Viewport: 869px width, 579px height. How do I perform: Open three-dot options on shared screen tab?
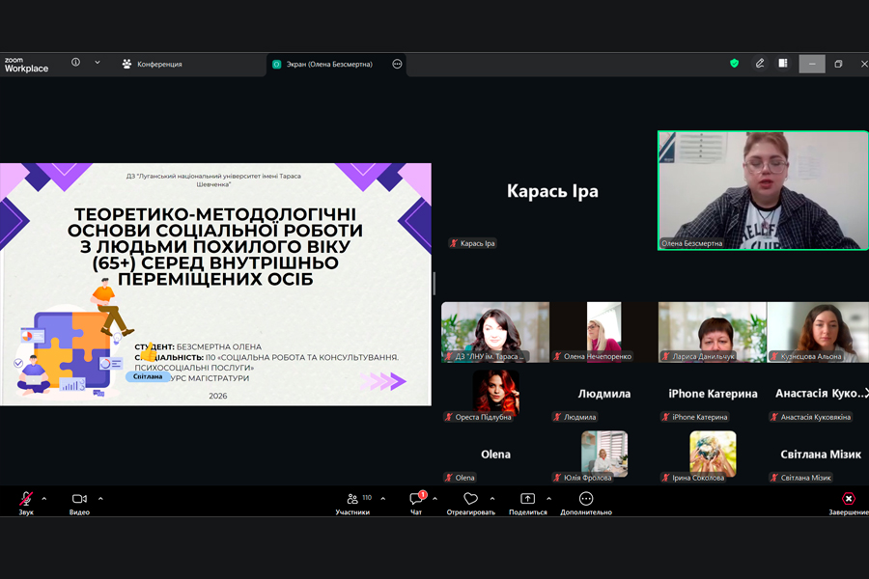pyautogui.click(x=397, y=64)
